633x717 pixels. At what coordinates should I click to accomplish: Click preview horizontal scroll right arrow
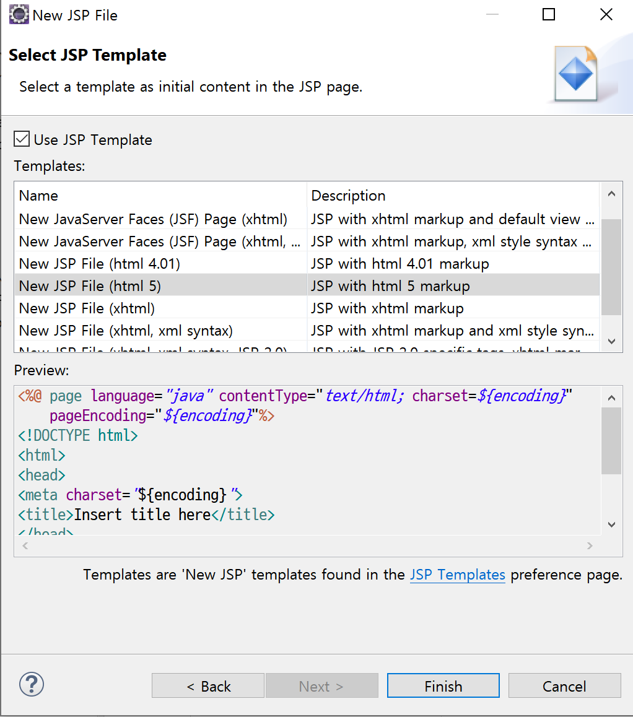click(590, 545)
